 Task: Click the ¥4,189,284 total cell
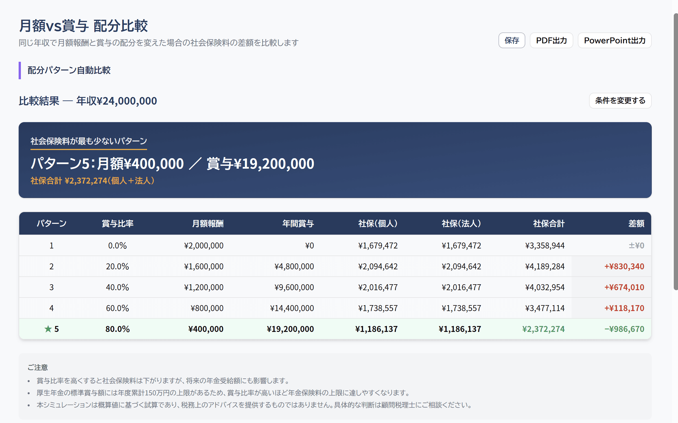545,266
